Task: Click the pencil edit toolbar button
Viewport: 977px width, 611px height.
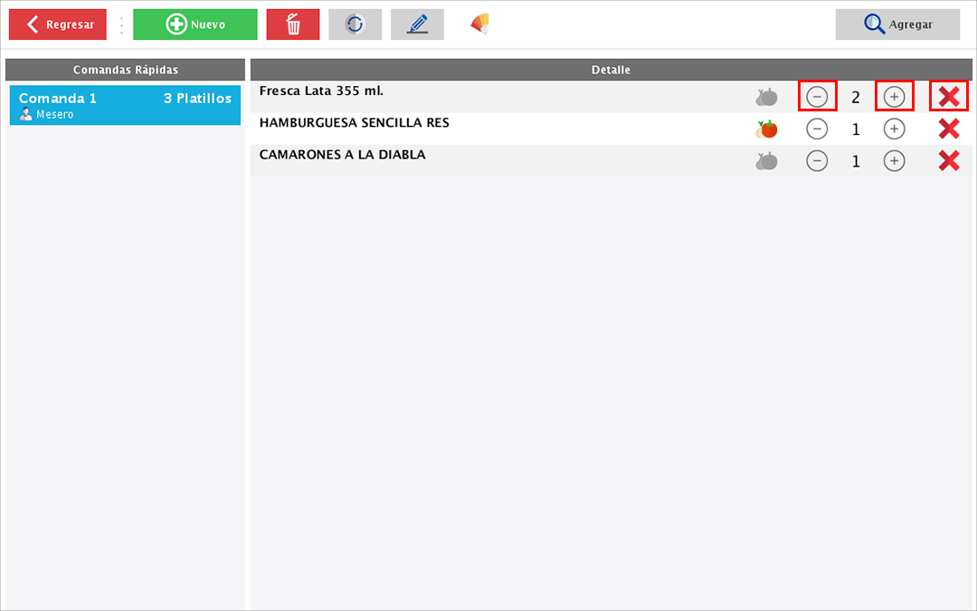Action: point(417,25)
